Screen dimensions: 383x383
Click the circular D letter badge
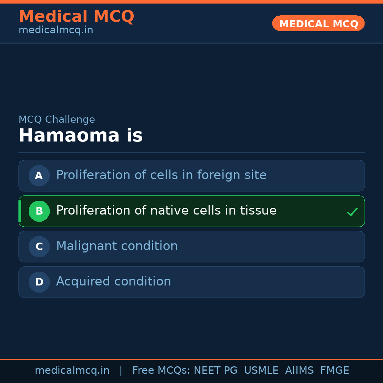tap(39, 282)
